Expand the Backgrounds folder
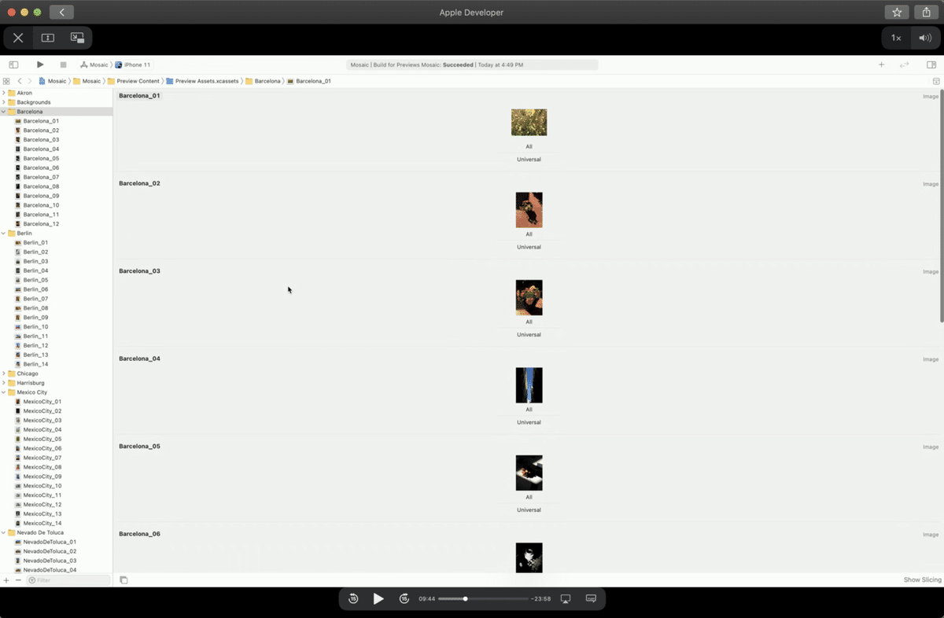The width and height of the screenshot is (944, 618). [x=4, y=102]
